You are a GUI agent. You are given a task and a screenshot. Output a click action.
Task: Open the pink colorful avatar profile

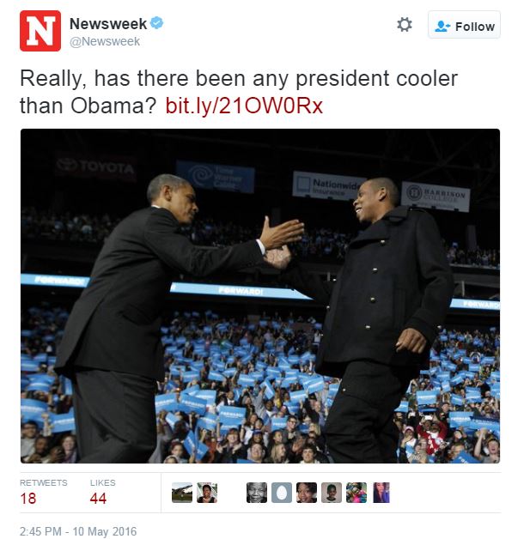point(356,493)
